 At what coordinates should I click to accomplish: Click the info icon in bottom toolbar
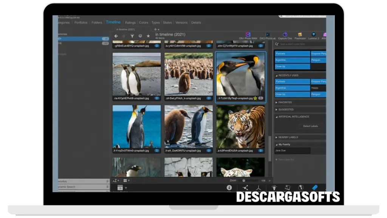(x=229, y=187)
